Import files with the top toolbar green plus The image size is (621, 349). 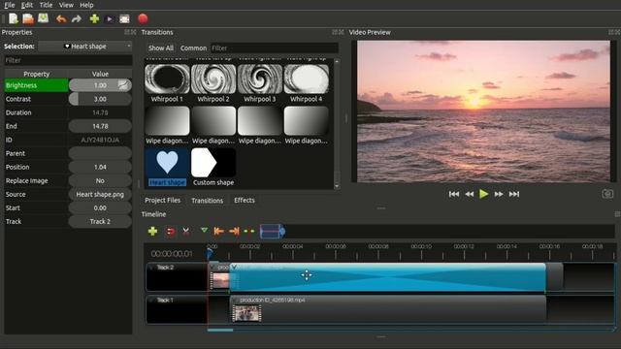coord(94,19)
